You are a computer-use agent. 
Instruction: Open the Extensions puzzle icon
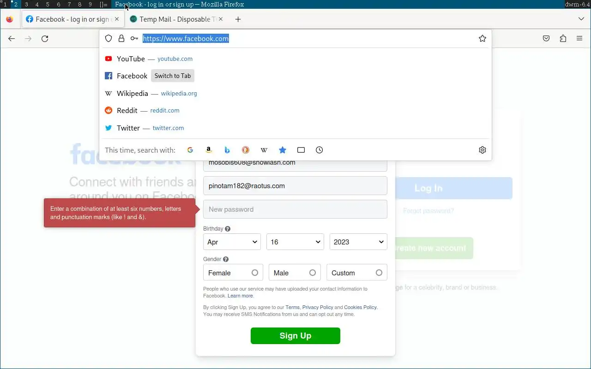(x=563, y=39)
